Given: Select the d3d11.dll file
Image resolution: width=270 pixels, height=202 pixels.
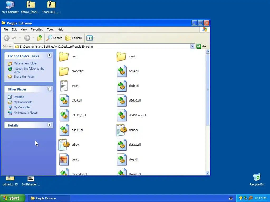Looking at the screenshot, I should pos(71,130).
